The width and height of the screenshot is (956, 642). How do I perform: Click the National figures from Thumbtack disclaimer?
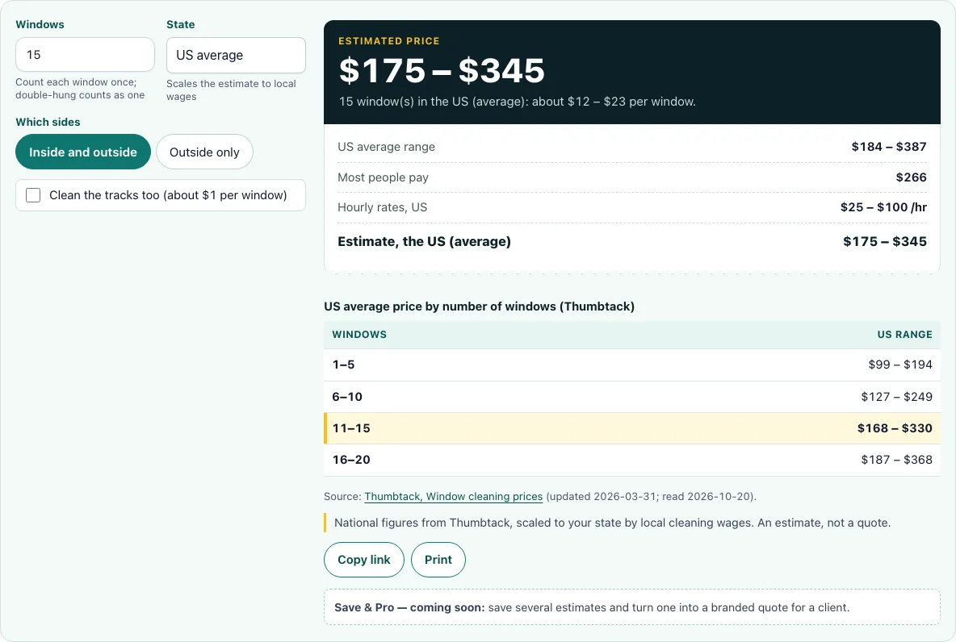click(612, 523)
